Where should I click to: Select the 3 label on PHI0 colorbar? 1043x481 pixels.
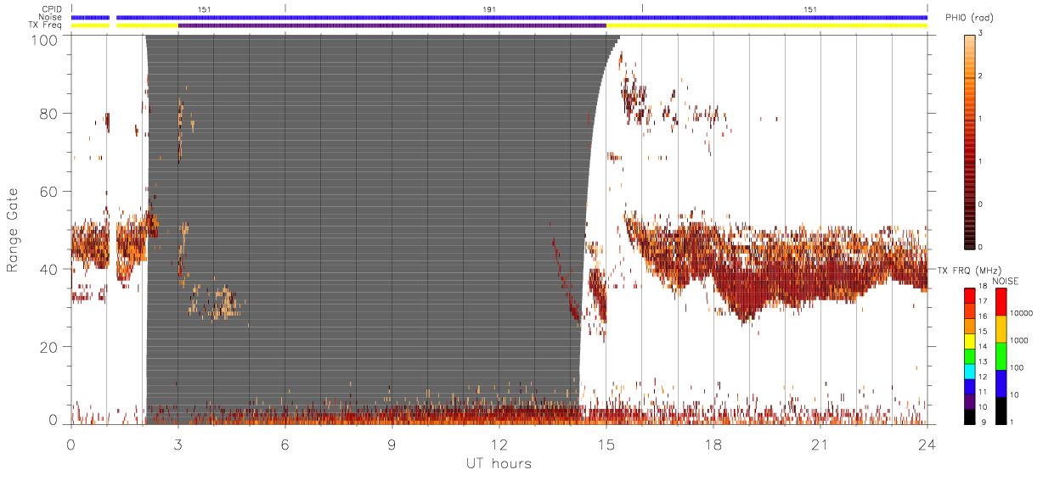980,35
